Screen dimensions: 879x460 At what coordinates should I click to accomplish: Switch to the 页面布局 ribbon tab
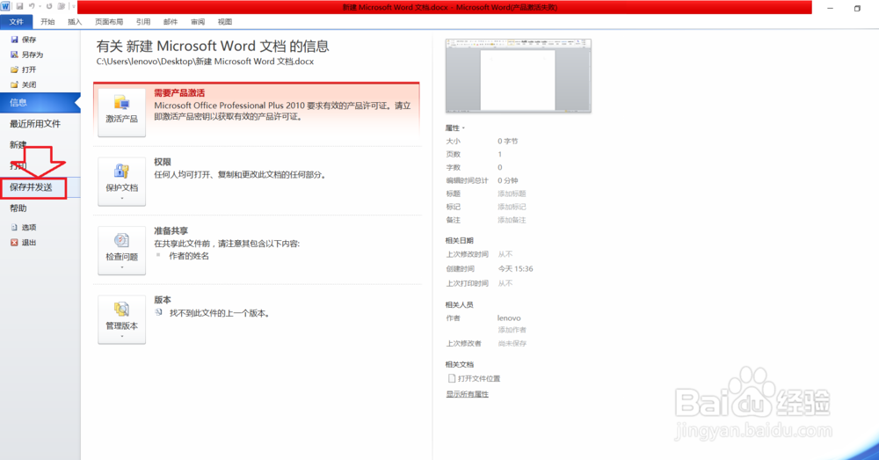click(109, 21)
